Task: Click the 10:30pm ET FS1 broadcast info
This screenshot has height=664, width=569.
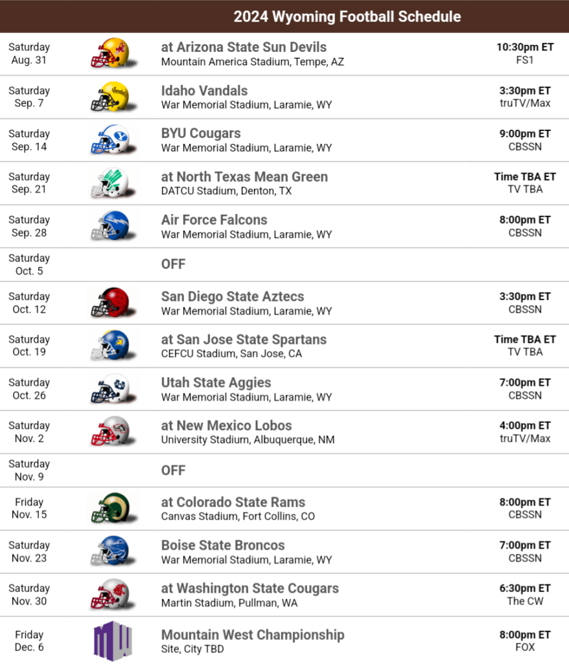Action: [524, 53]
